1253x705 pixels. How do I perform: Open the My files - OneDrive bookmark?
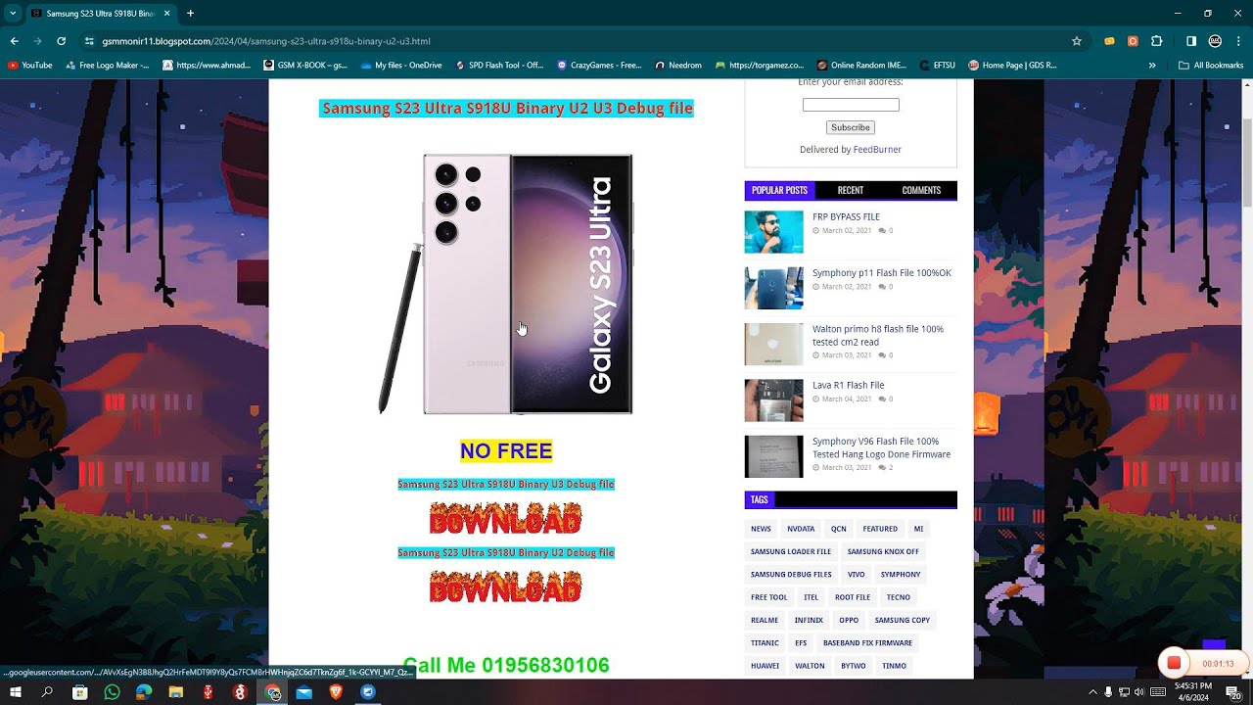[402, 66]
